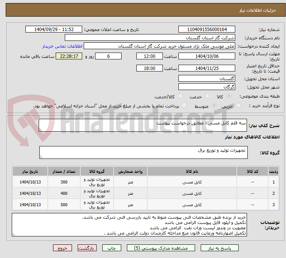Click quantity 500 in the table
286x258 pixels.
pos(64,205)
